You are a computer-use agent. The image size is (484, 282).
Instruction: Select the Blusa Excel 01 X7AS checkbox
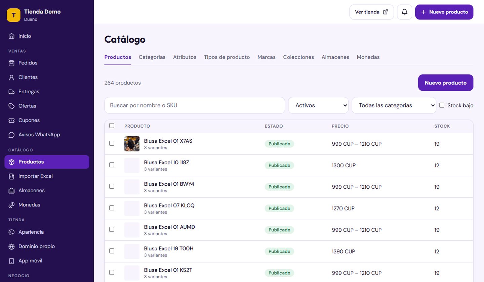112,143
